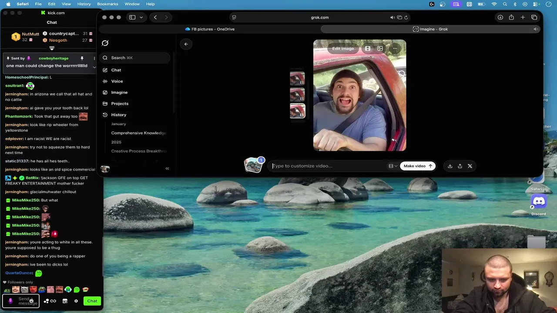
Task: Open the Kick shop storefront icon
Action: coord(65,301)
